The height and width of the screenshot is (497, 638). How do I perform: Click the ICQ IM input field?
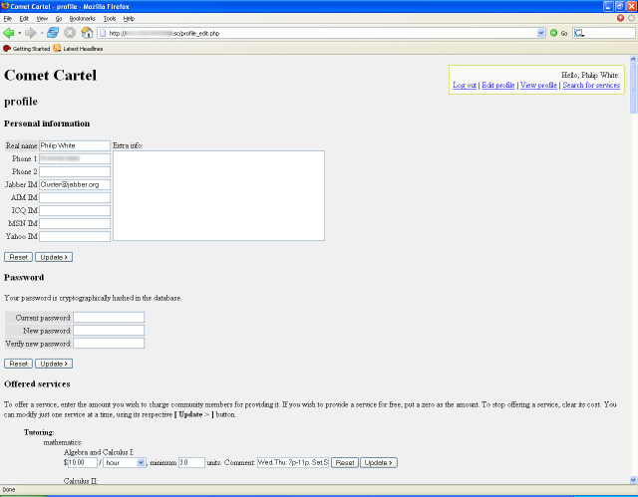point(75,210)
